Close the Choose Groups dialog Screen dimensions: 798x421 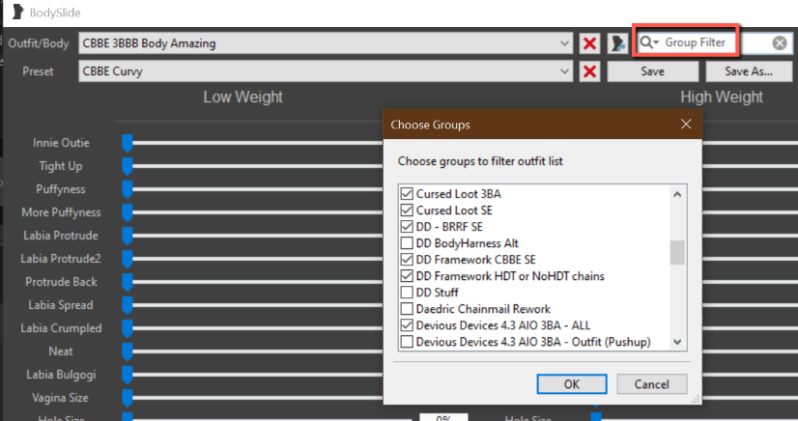[686, 125]
